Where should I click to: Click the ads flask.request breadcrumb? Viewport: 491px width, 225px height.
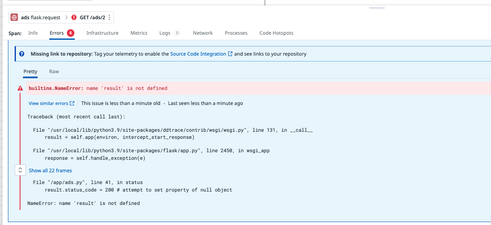(41, 18)
